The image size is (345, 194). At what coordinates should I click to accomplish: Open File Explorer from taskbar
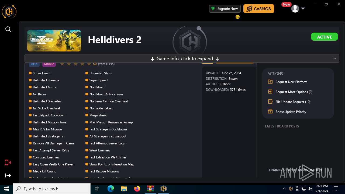[124, 189]
